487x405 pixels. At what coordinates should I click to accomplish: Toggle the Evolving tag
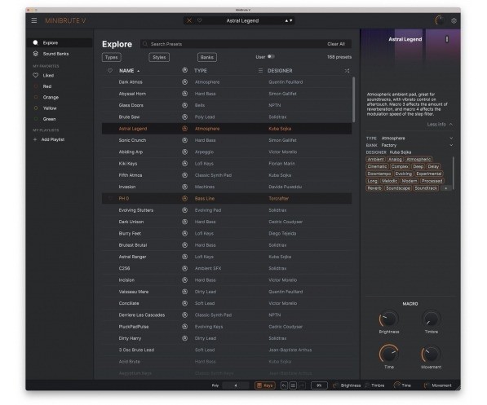[404, 174]
